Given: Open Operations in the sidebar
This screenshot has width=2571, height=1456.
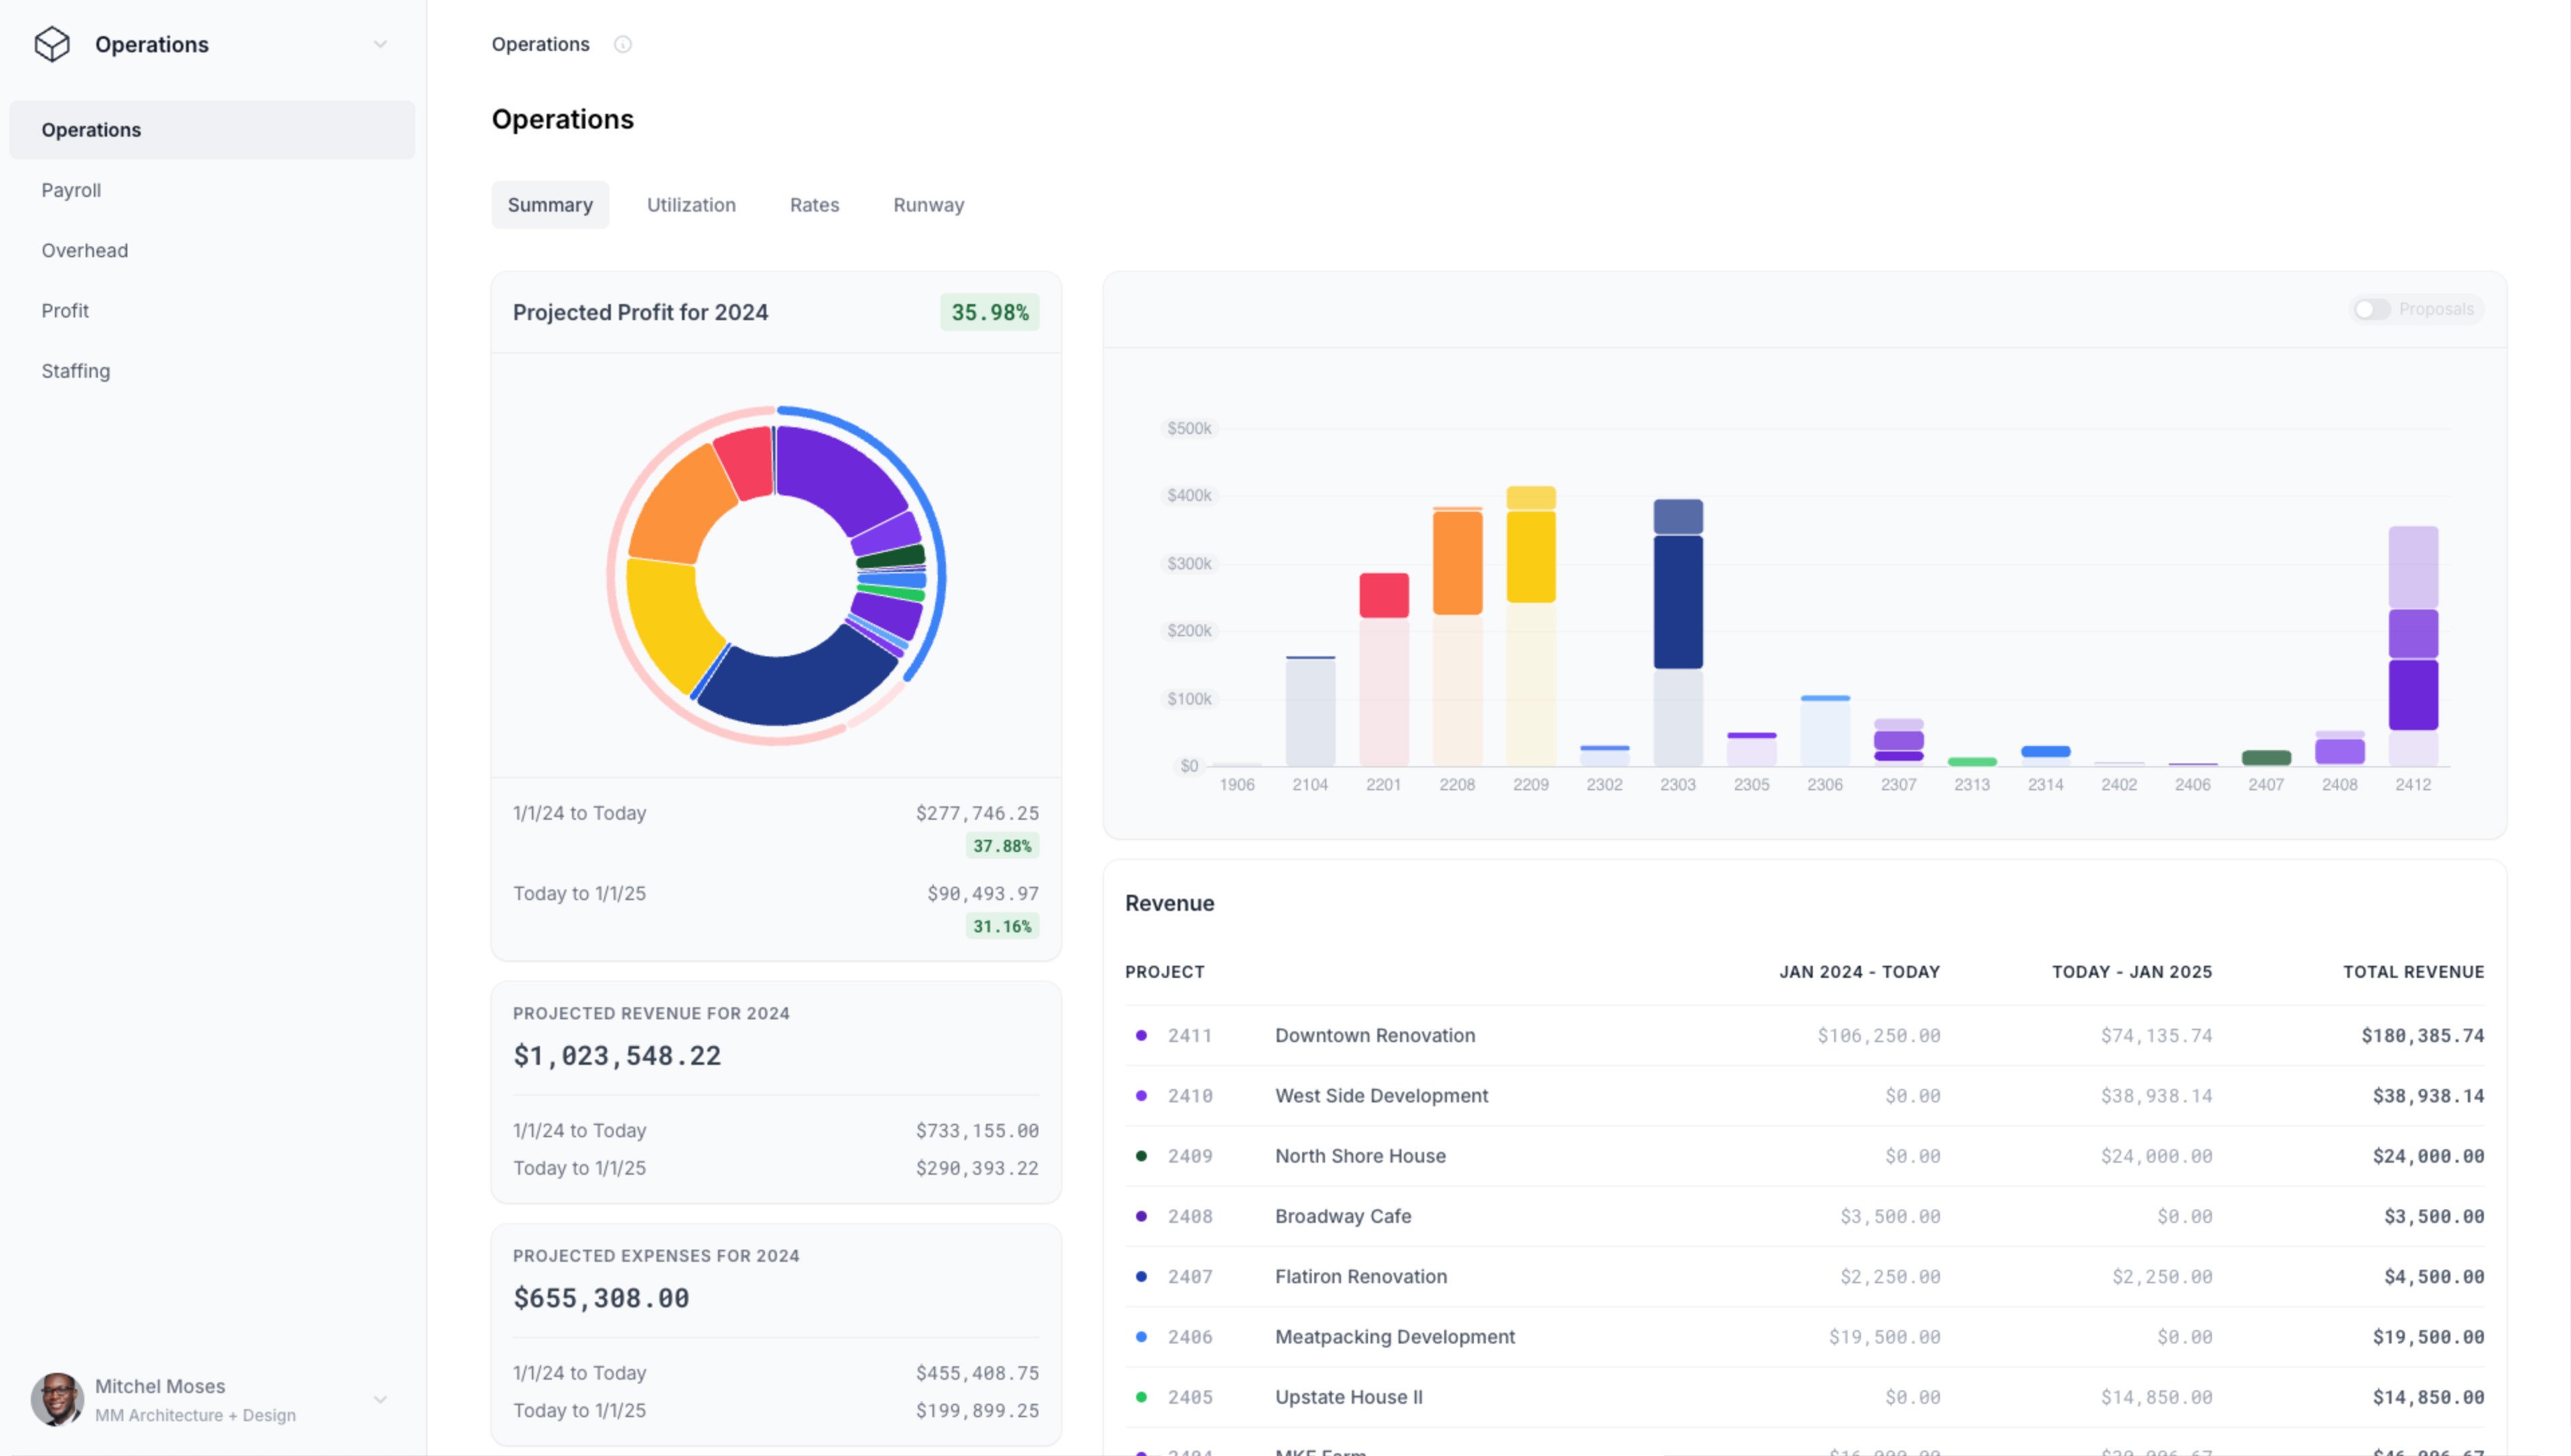Looking at the screenshot, I should coord(212,130).
